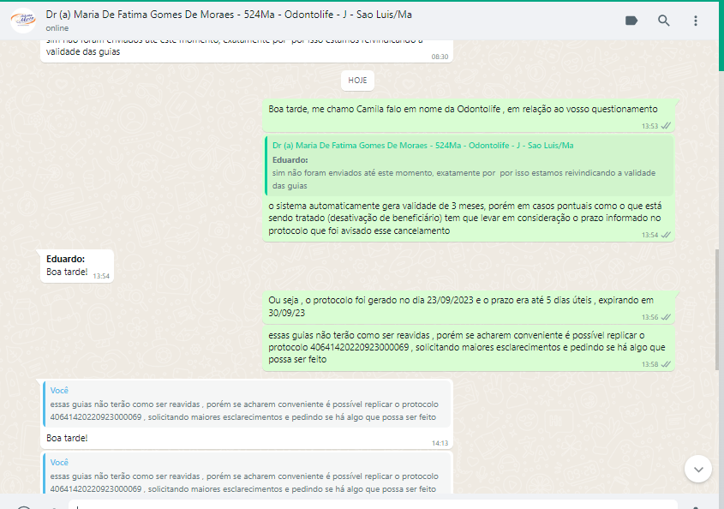Click the HOJE date separator chip
The width and height of the screenshot is (724, 509).
click(357, 80)
